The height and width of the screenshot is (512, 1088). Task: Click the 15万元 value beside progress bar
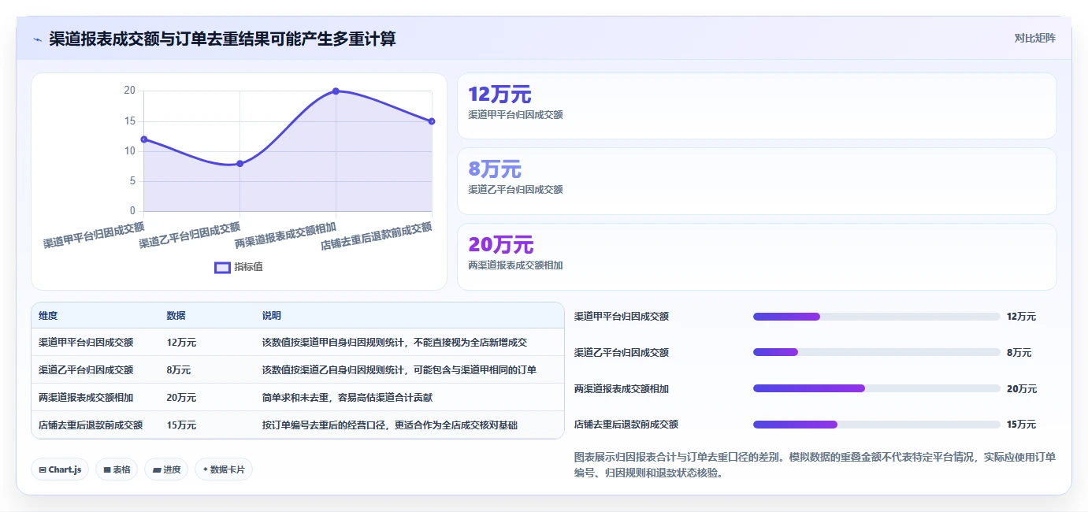tap(1021, 425)
